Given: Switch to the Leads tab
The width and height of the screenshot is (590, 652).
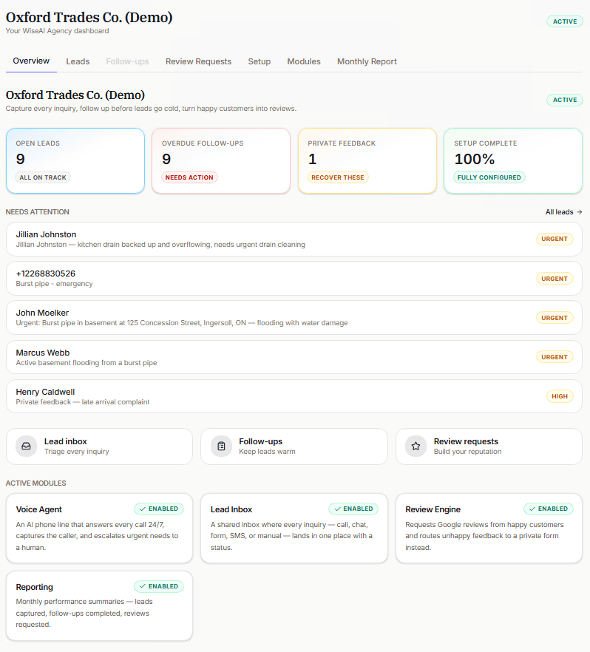Looking at the screenshot, I should click(x=78, y=61).
